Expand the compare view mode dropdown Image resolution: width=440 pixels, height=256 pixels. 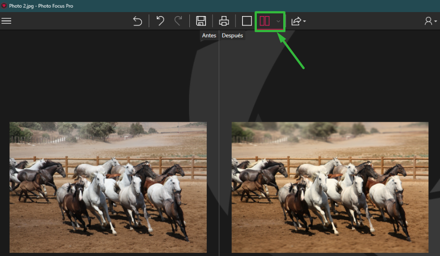pos(278,21)
